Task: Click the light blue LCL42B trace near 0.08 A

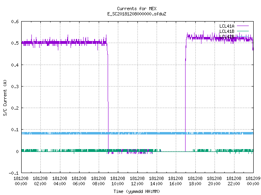Action: pyautogui.click(x=137, y=133)
